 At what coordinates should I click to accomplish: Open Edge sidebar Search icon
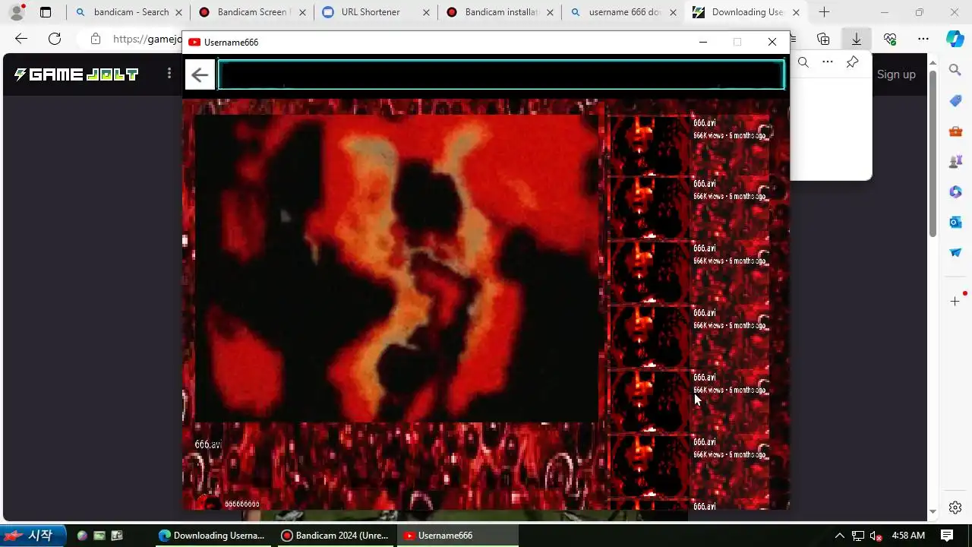(x=955, y=70)
